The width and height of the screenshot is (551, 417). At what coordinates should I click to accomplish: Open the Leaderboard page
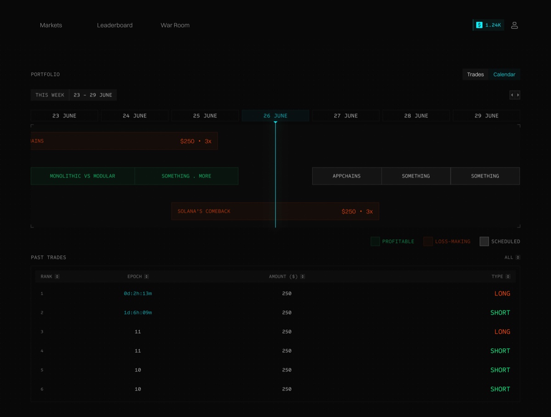coord(115,25)
